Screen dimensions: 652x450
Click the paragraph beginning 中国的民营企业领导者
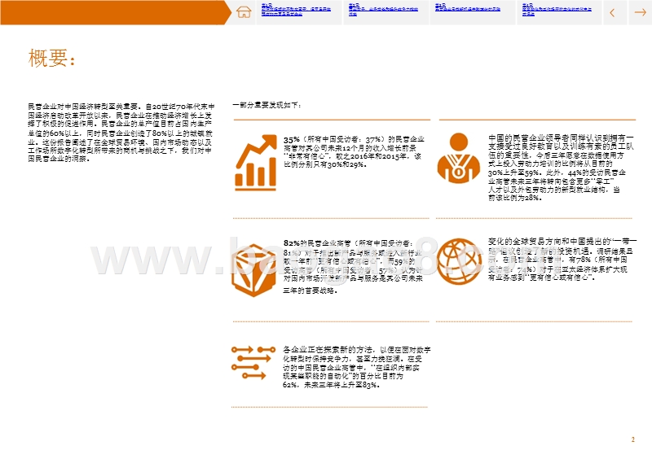coord(561,168)
